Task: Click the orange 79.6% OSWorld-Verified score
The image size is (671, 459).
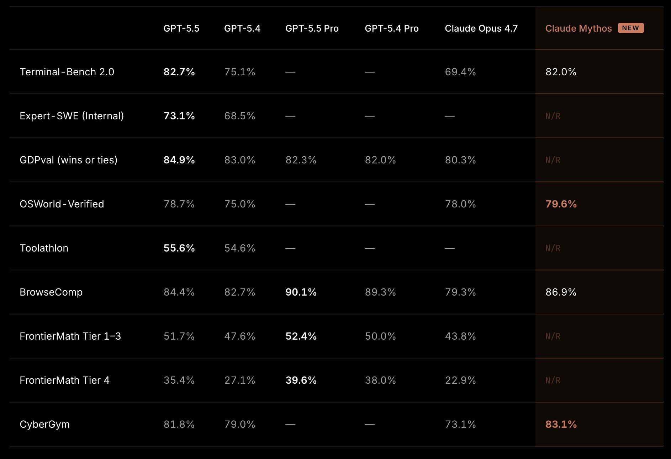Action: pyautogui.click(x=561, y=204)
